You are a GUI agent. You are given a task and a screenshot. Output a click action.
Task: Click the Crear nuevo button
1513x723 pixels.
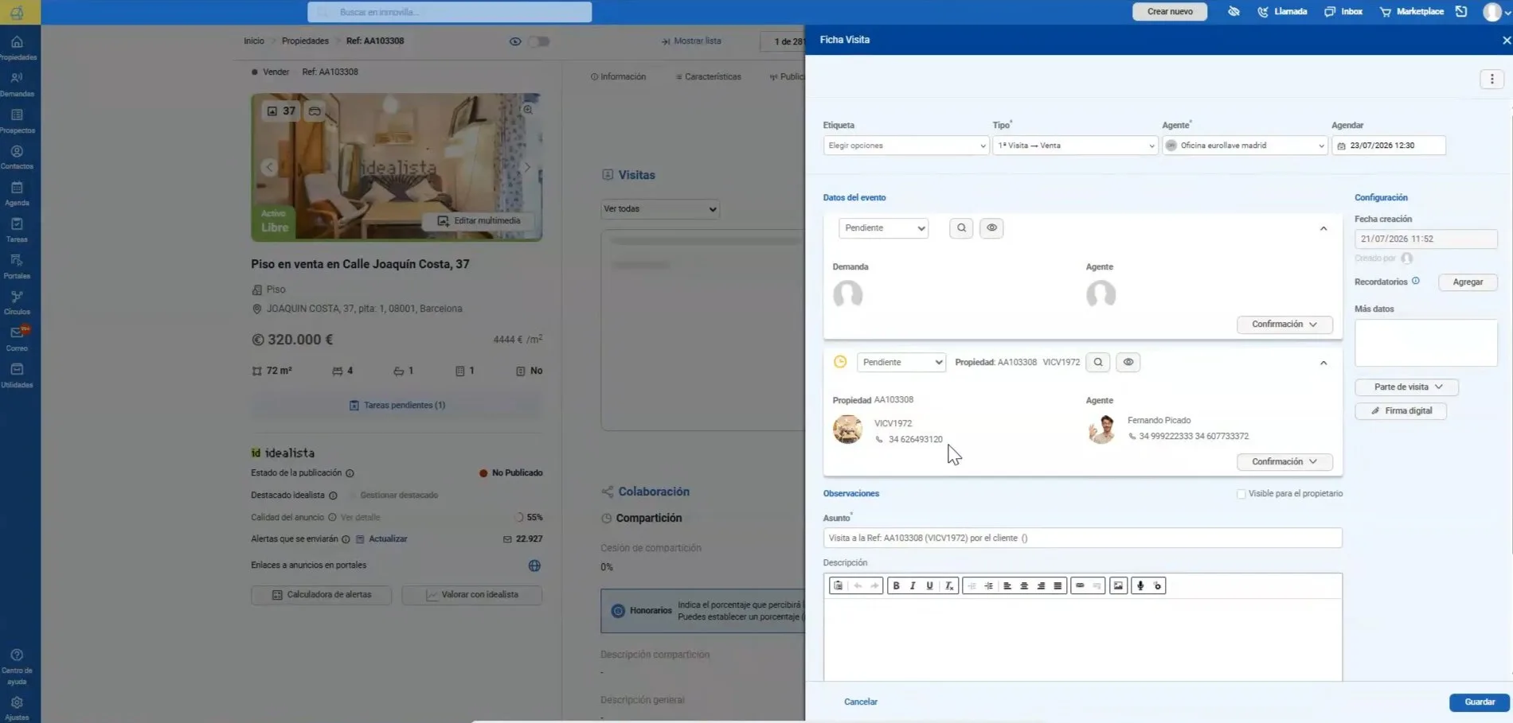[1170, 12]
